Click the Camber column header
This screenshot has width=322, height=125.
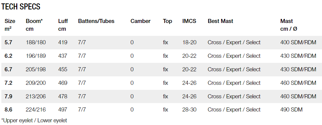pyautogui.click(x=141, y=21)
